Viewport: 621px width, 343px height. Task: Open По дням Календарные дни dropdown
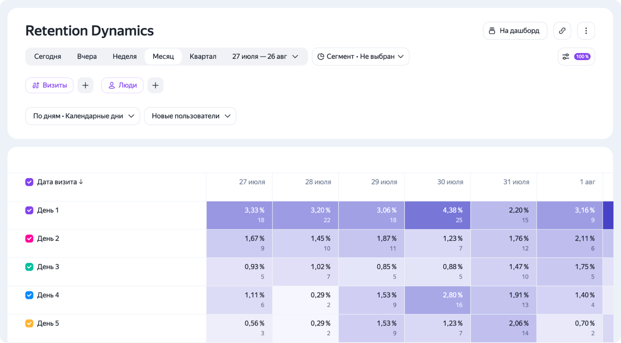coord(83,116)
